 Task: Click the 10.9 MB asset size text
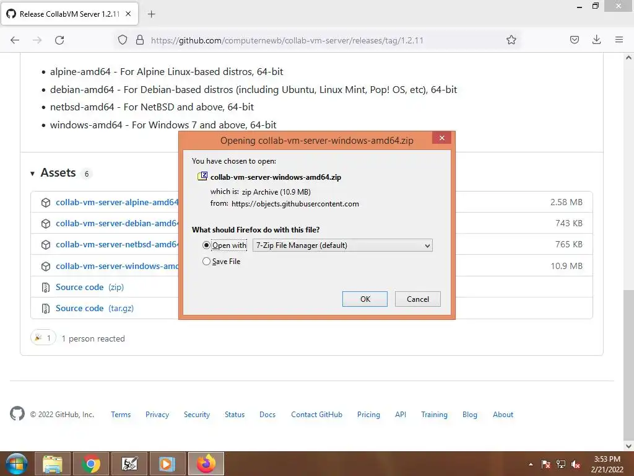pos(566,266)
